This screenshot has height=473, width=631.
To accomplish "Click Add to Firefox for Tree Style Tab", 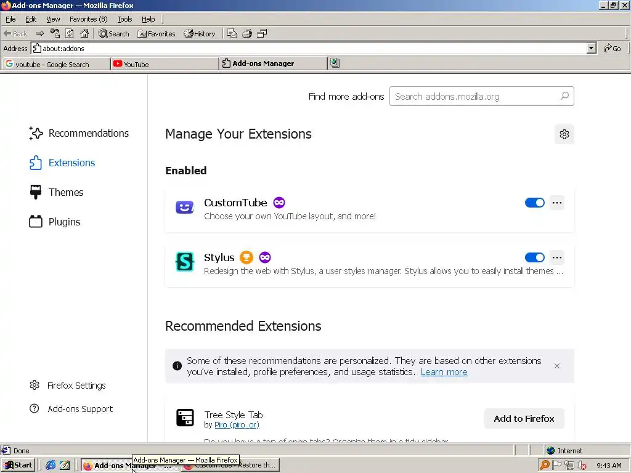I will click(524, 419).
